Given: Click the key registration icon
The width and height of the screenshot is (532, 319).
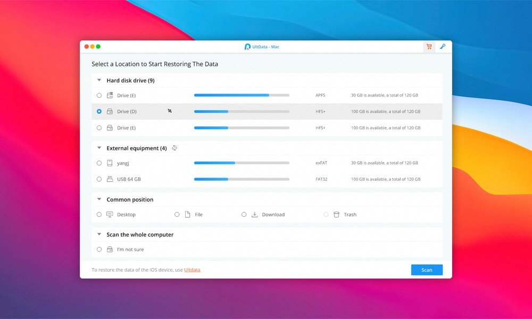Looking at the screenshot, I should [x=442, y=47].
